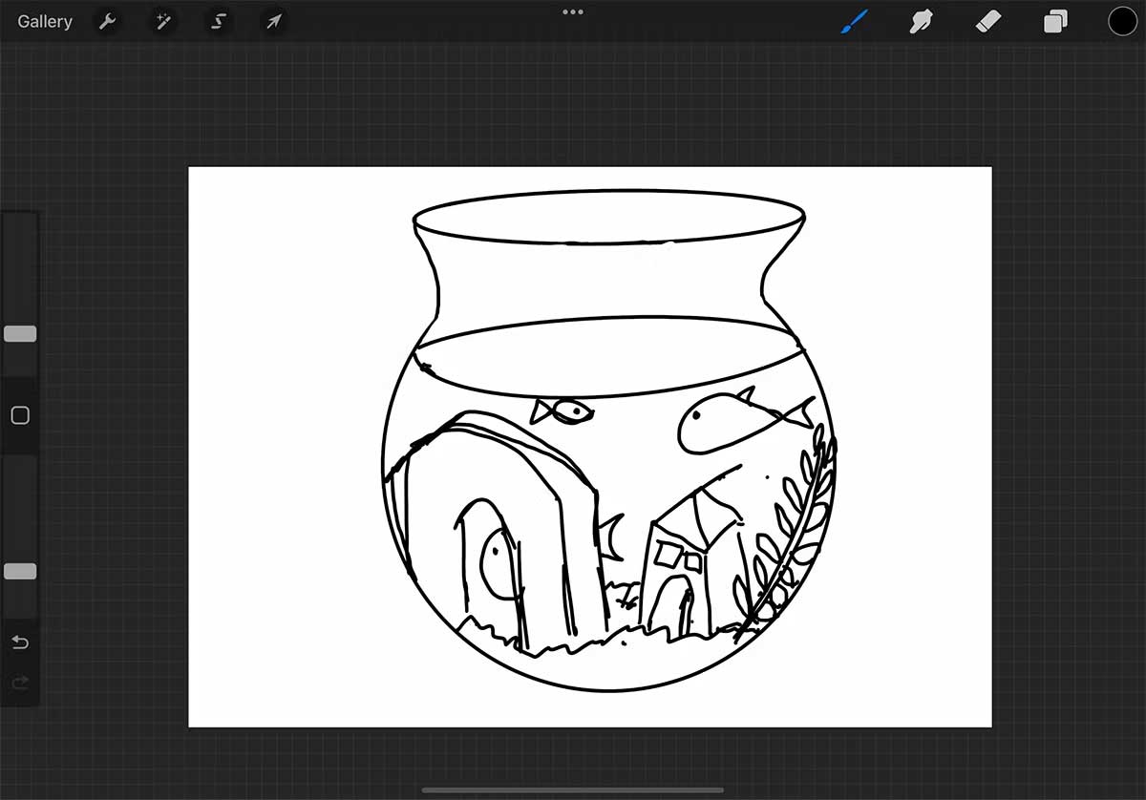Open the canvas options three-dot menu
1146x800 pixels.
[x=572, y=11]
